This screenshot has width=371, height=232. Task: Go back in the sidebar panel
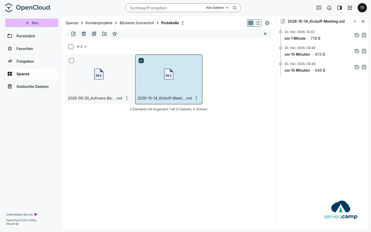pos(355,21)
